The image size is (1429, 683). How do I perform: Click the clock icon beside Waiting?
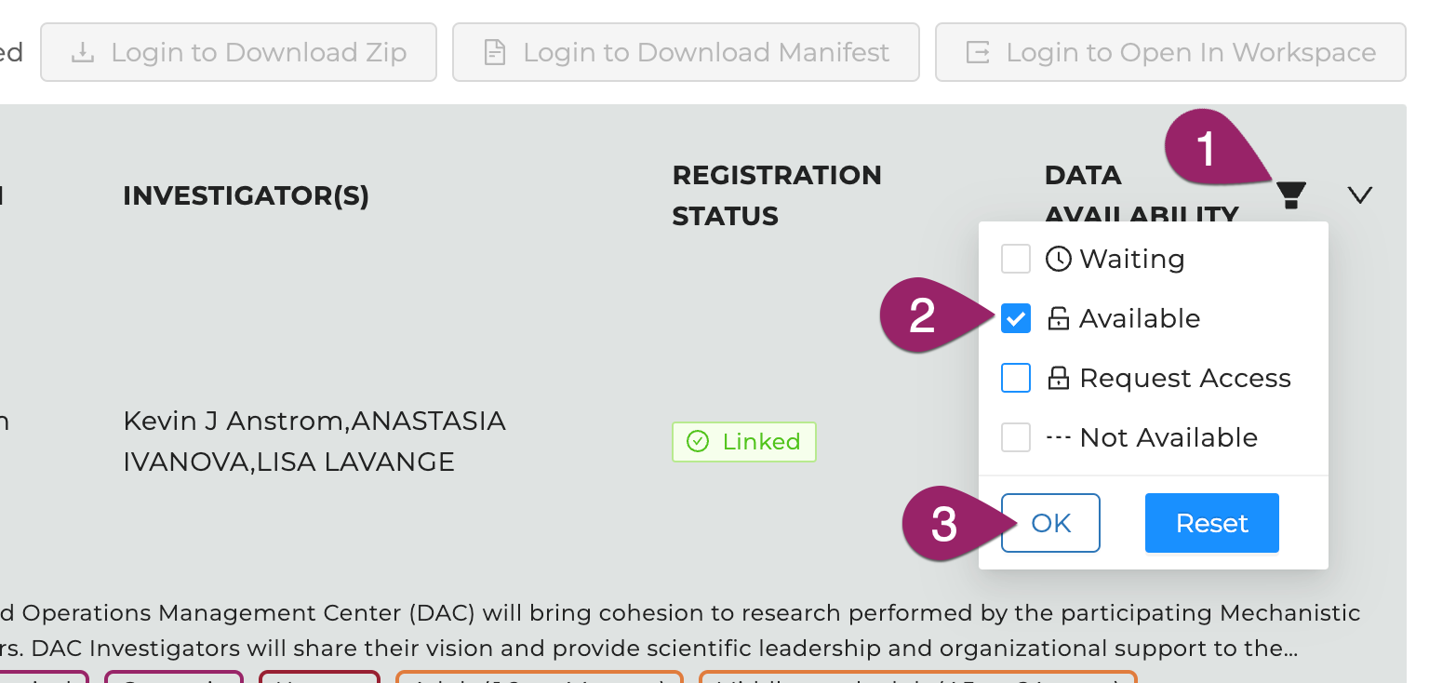(x=1059, y=259)
